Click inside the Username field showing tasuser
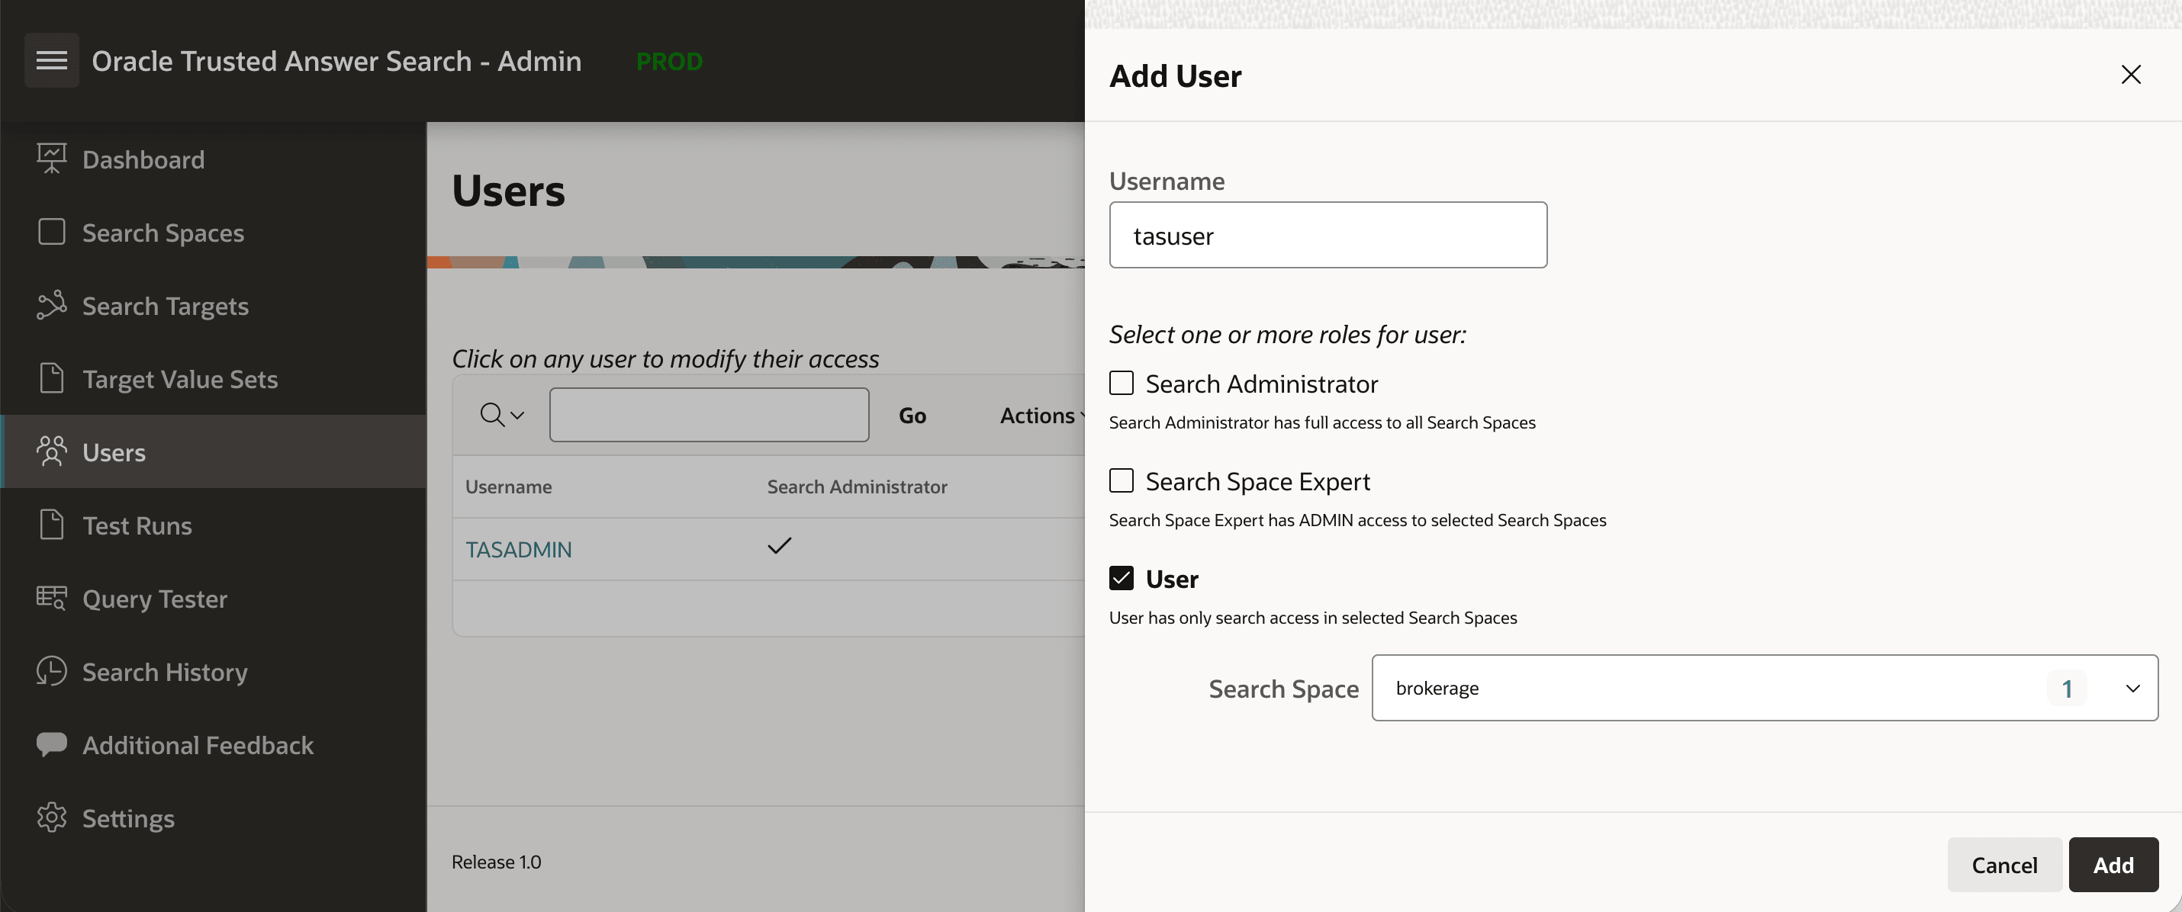 click(x=1328, y=235)
